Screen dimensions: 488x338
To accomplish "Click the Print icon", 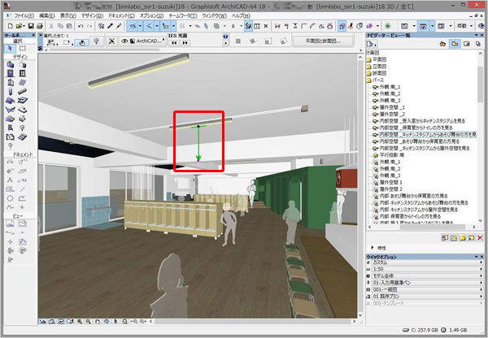I will pos(40,26).
